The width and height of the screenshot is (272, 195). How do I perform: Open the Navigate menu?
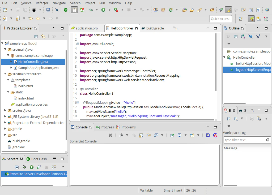click(59, 3)
